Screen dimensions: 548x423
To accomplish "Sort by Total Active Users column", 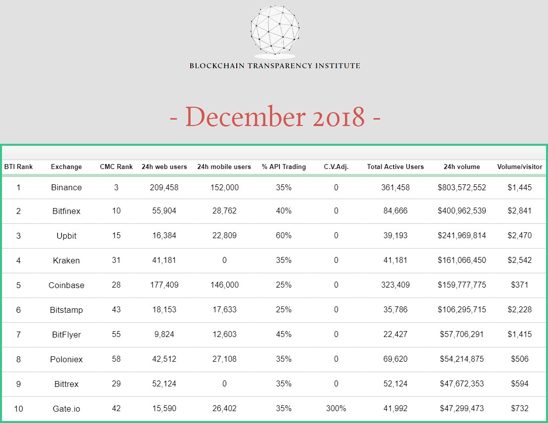I will (395, 167).
